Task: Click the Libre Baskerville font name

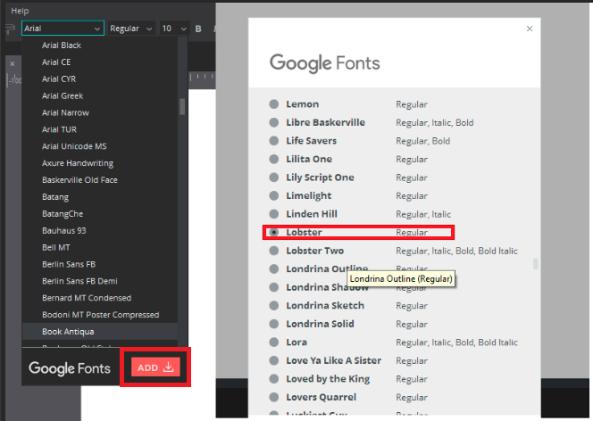Action: coord(325,122)
